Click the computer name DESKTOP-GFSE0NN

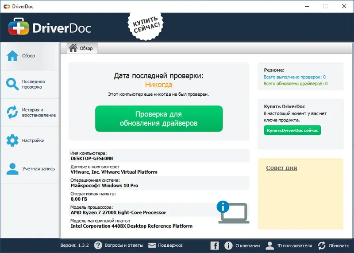point(92,159)
